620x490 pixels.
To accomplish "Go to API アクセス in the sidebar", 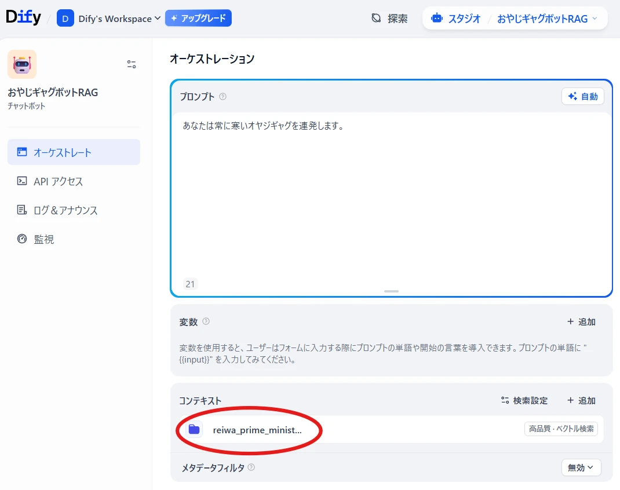I will 58,181.
